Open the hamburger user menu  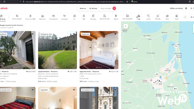(x=191, y=8)
